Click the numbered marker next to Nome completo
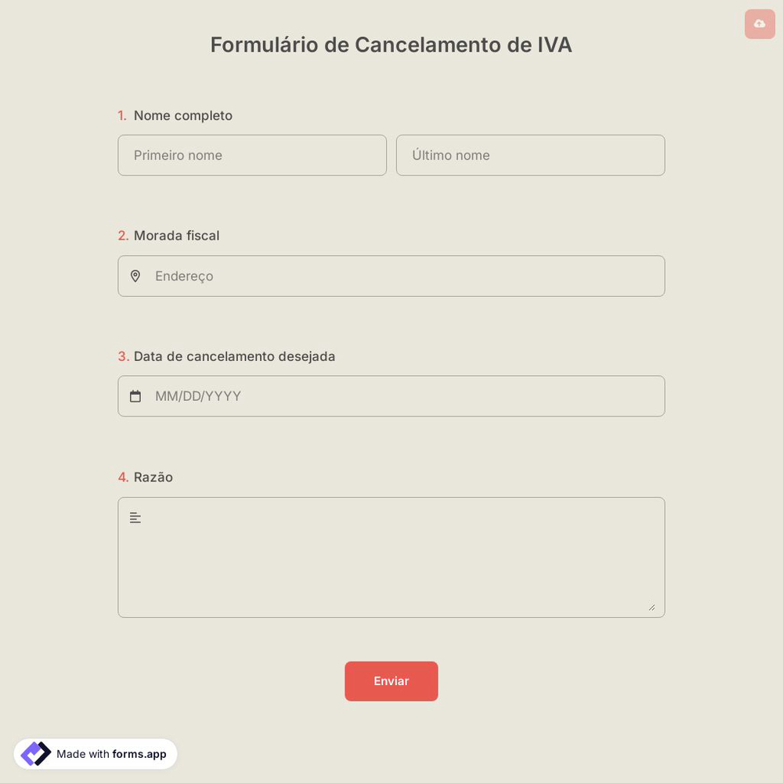This screenshot has width=783, height=783. coord(122,115)
